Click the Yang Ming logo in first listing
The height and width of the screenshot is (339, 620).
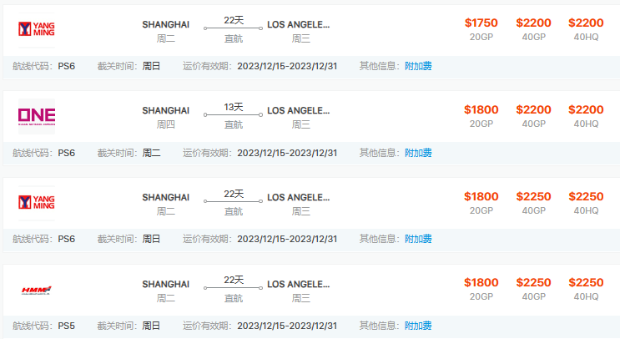[37, 29]
